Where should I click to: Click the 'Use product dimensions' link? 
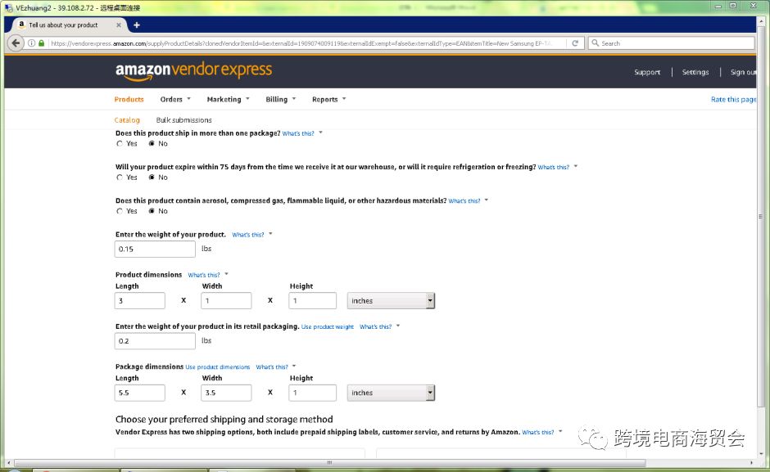pos(218,367)
